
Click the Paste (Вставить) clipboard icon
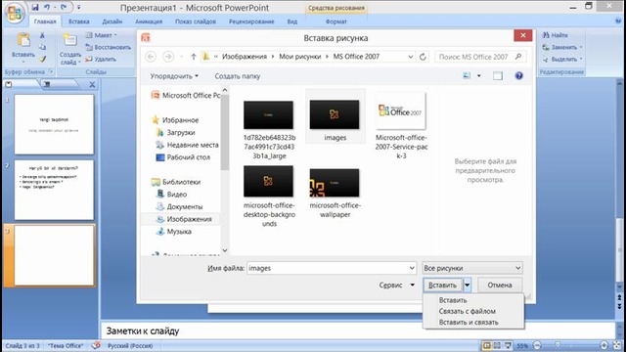pos(23,40)
